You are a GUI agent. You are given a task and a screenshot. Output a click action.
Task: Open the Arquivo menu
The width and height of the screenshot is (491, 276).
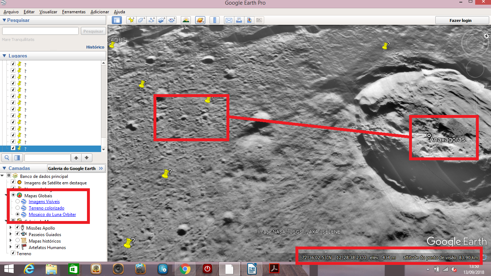(11, 12)
